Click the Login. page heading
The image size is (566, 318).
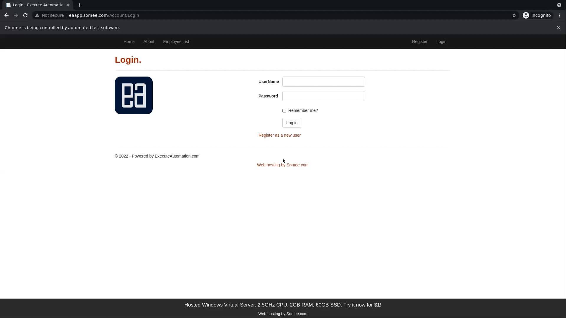coord(128,60)
